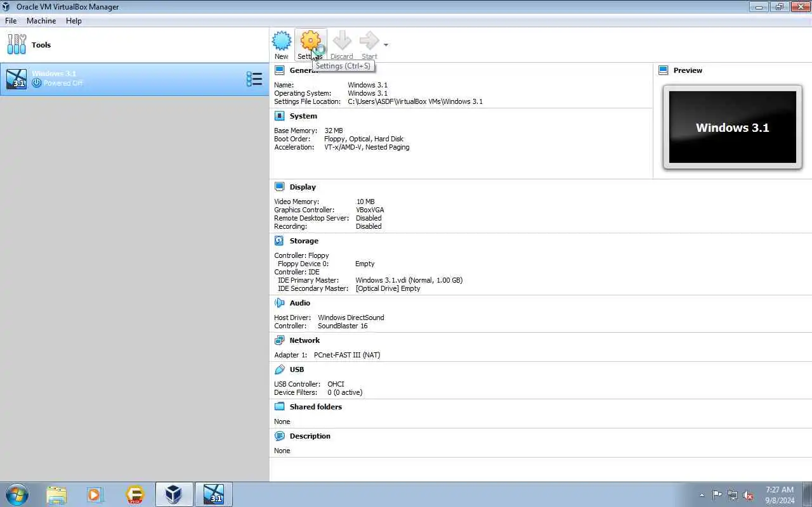The width and height of the screenshot is (812, 507).
Task: Open the Help menu
Action: pos(74,21)
